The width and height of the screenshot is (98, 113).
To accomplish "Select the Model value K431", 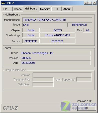I will (45, 25).
